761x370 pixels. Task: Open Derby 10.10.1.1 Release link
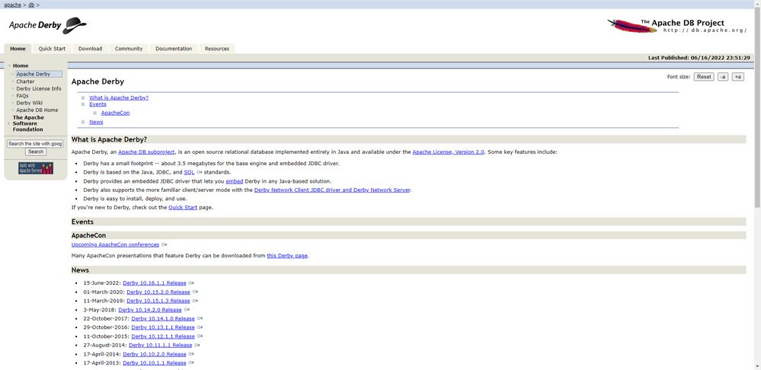point(155,362)
